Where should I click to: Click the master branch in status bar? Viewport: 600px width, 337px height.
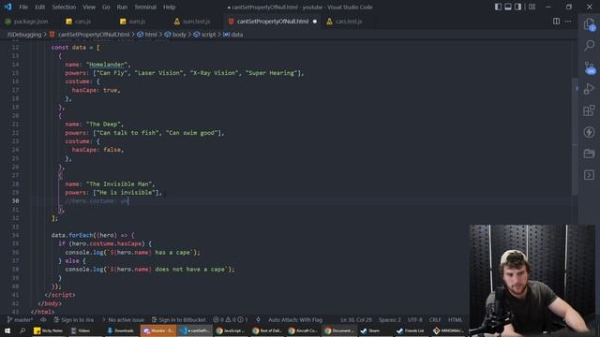coord(20,320)
